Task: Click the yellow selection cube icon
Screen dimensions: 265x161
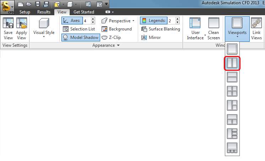Action: [x=57, y=4]
